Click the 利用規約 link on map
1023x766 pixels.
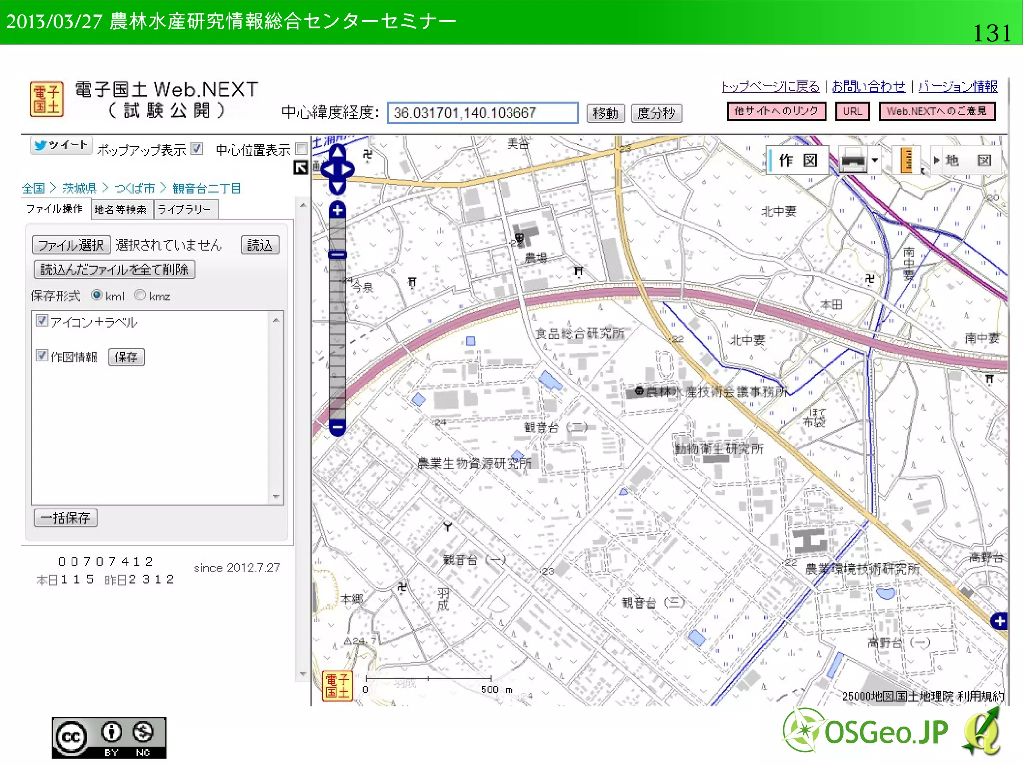click(x=981, y=696)
